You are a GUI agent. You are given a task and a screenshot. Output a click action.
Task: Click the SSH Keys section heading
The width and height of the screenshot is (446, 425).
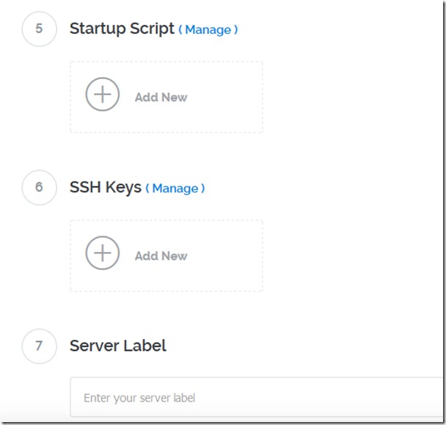tap(105, 187)
